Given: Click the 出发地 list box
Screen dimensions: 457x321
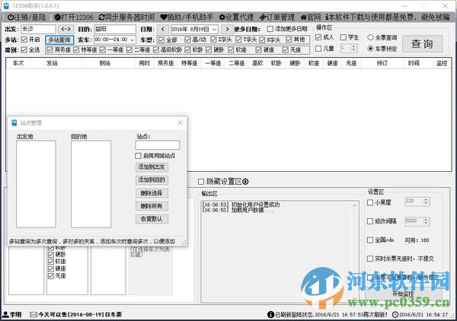Looking at the screenshot, I should (x=36, y=184).
